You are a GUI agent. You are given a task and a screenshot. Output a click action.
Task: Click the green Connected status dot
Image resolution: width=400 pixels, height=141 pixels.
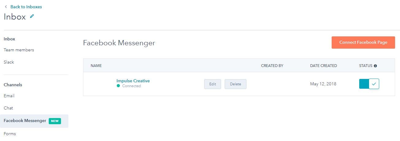[118, 86]
